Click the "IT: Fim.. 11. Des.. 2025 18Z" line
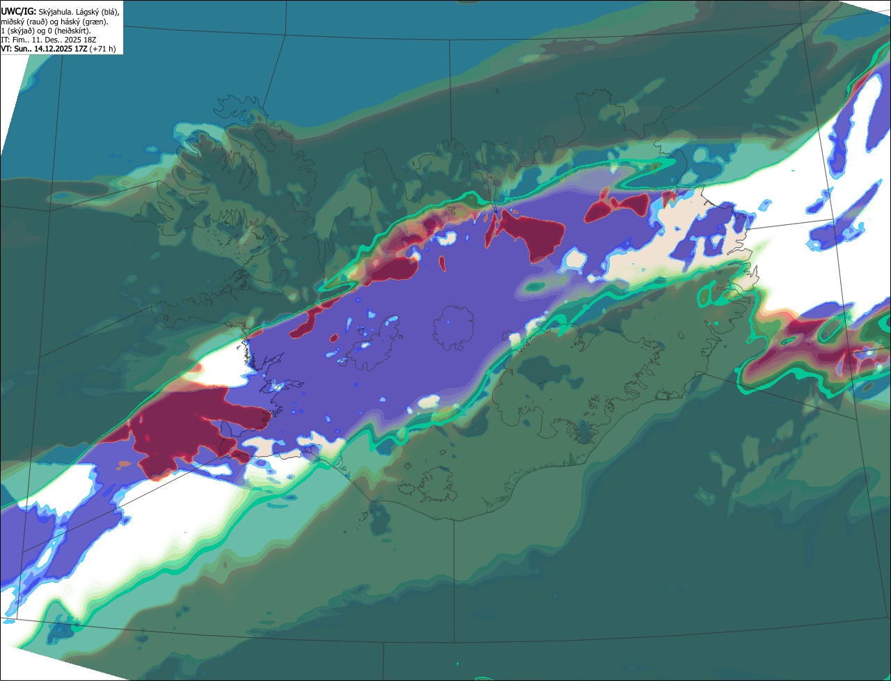The image size is (891, 681). [x=48, y=40]
